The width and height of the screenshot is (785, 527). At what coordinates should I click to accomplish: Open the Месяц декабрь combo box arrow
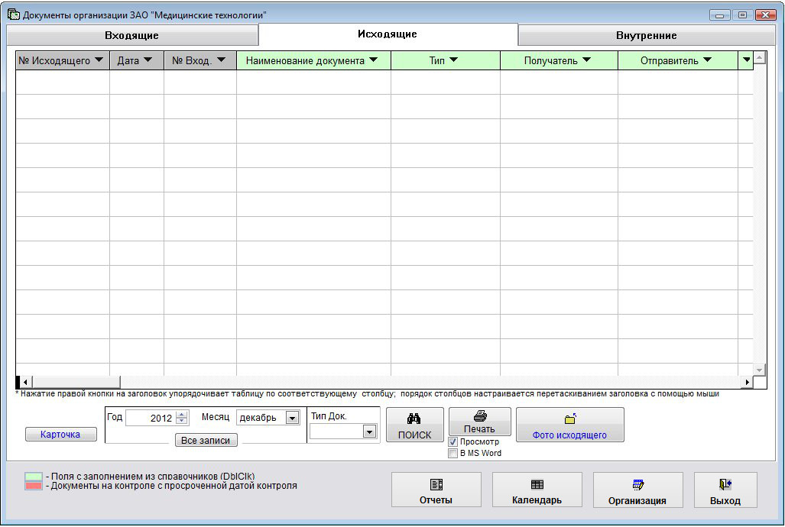click(293, 417)
